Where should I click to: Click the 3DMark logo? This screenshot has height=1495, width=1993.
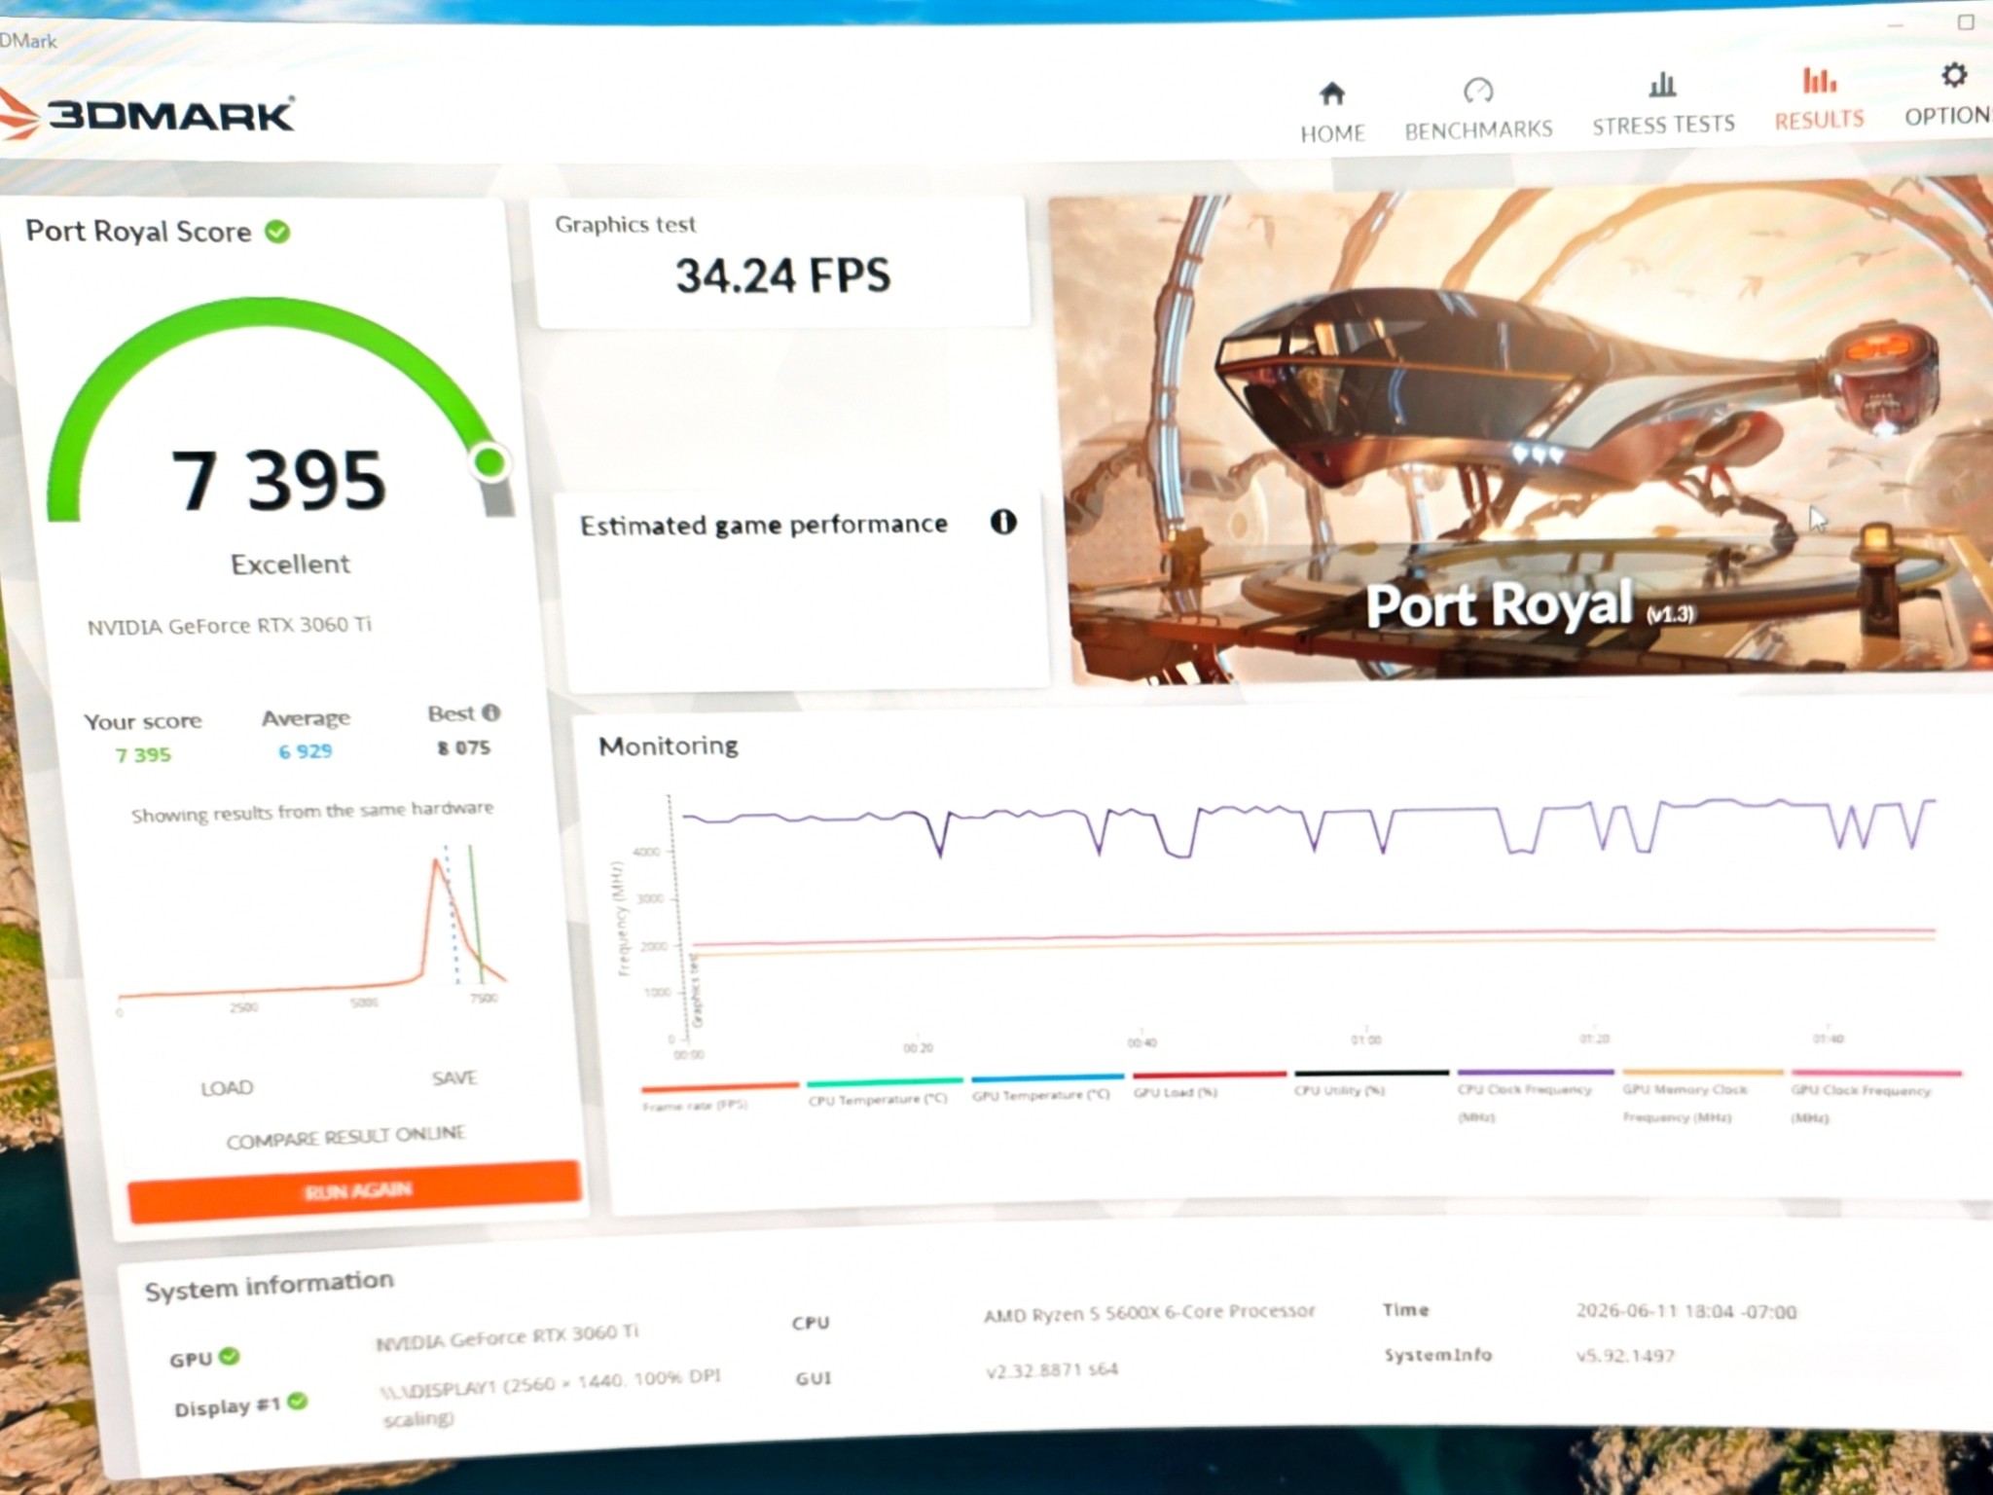(146, 114)
